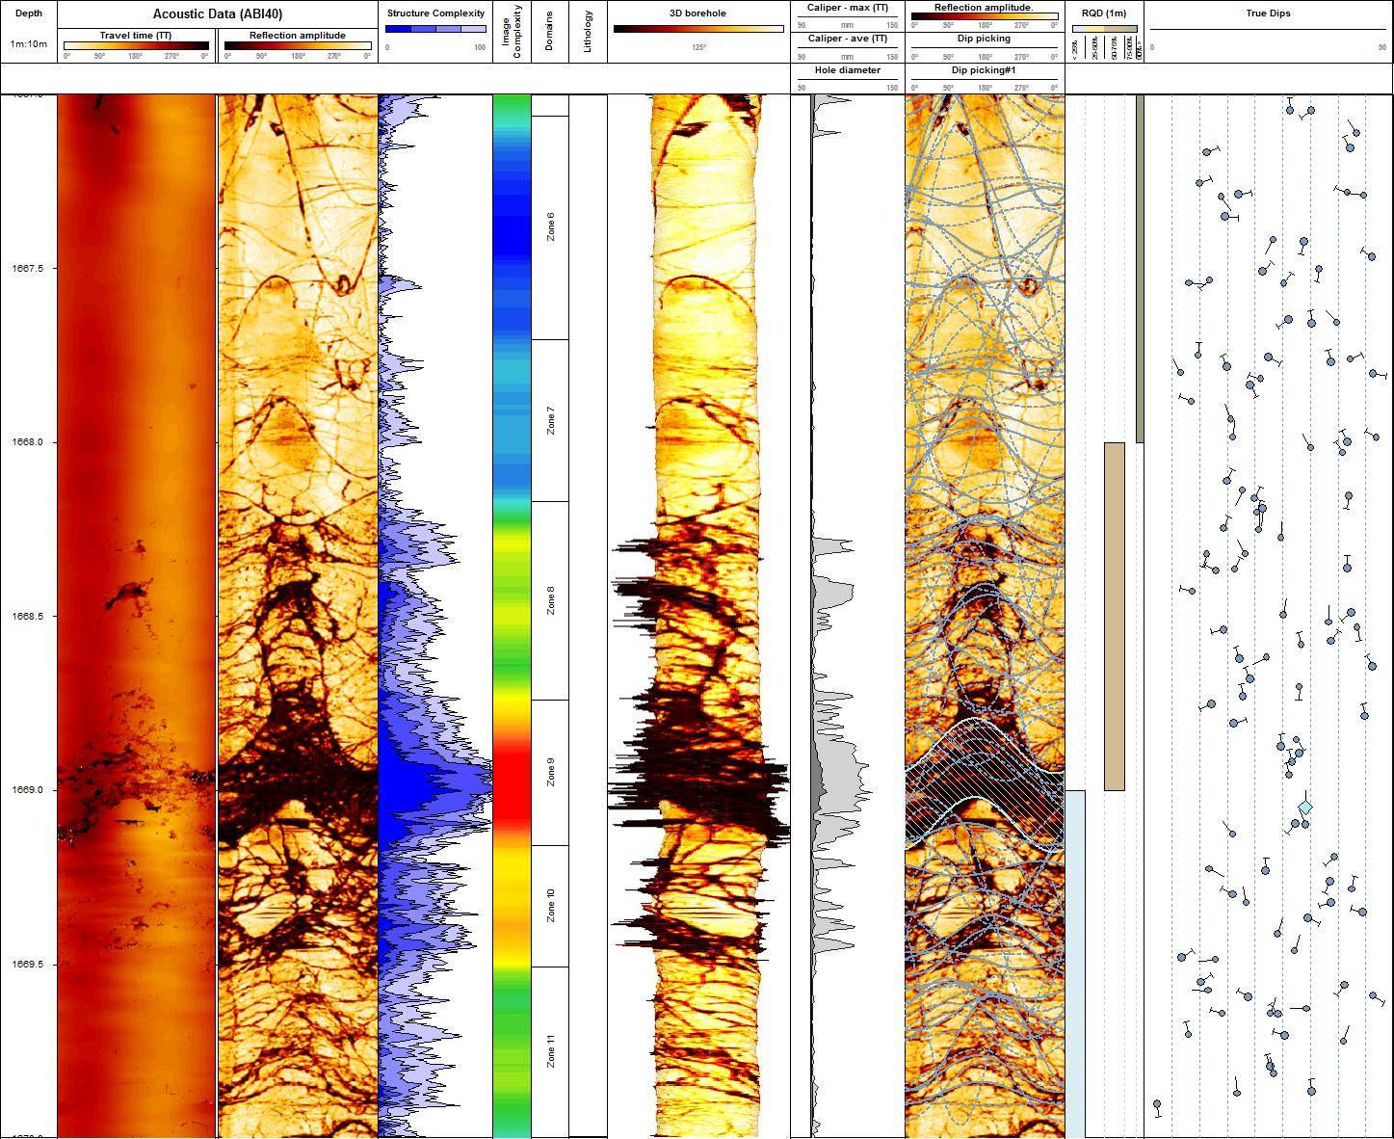Click the Zone 6 domain label
This screenshot has height=1139, width=1394.
[x=550, y=226]
